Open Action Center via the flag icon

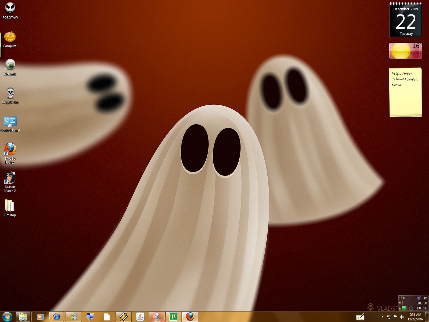(x=395, y=317)
